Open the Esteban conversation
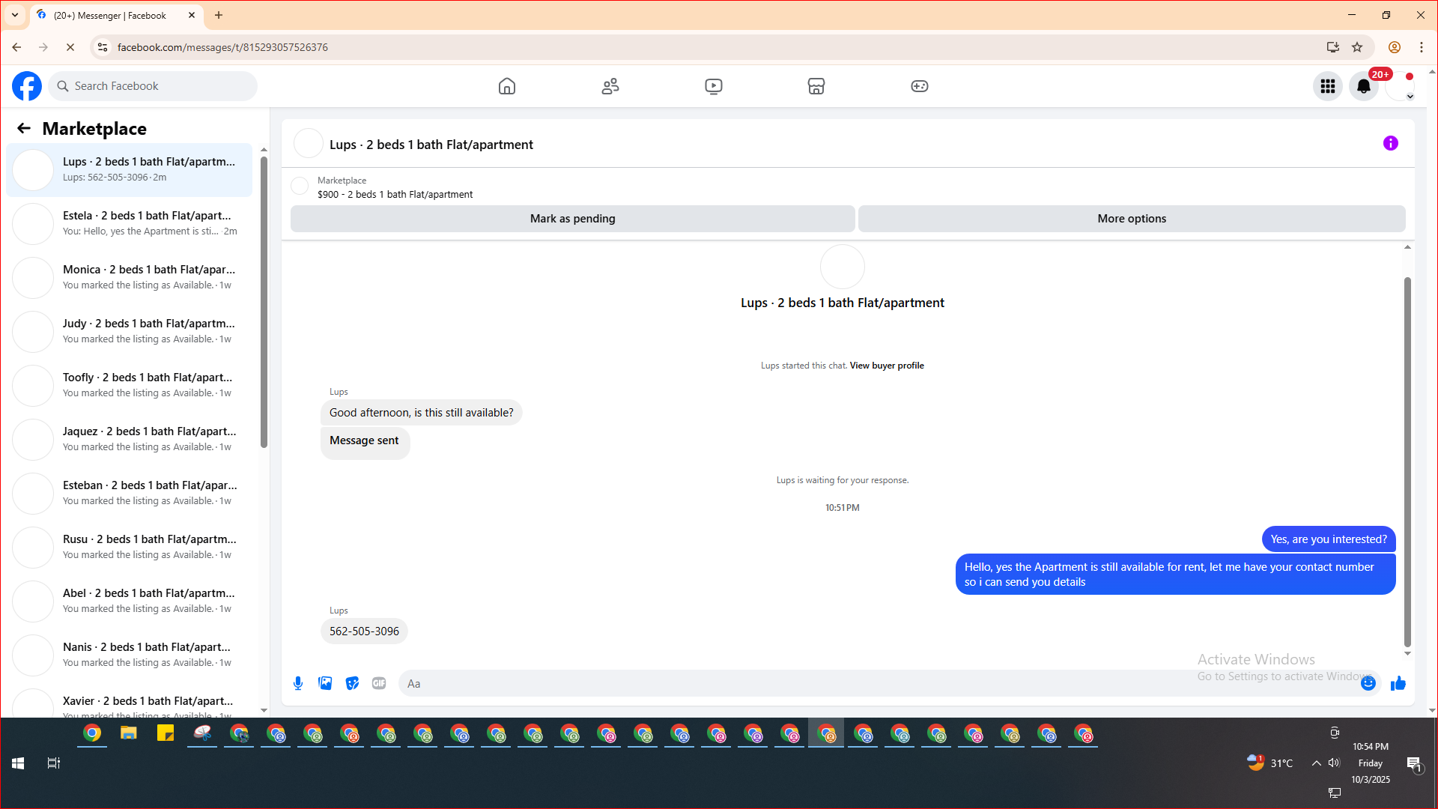This screenshot has height=809, width=1438. [x=130, y=493]
